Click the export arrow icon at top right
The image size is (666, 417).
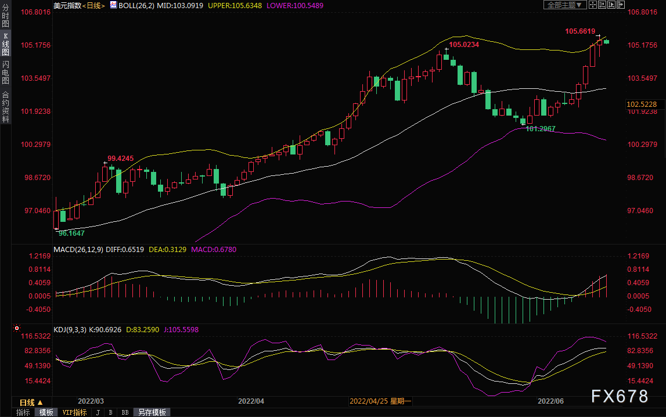pos(621,5)
